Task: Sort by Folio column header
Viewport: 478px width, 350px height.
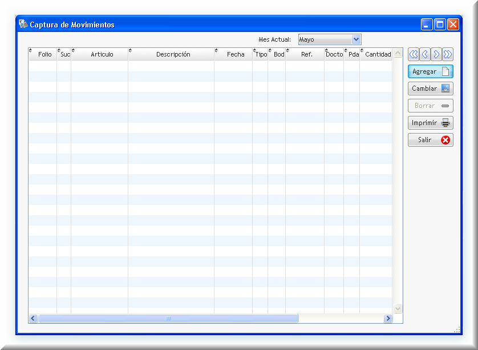Action: pos(43,54)
